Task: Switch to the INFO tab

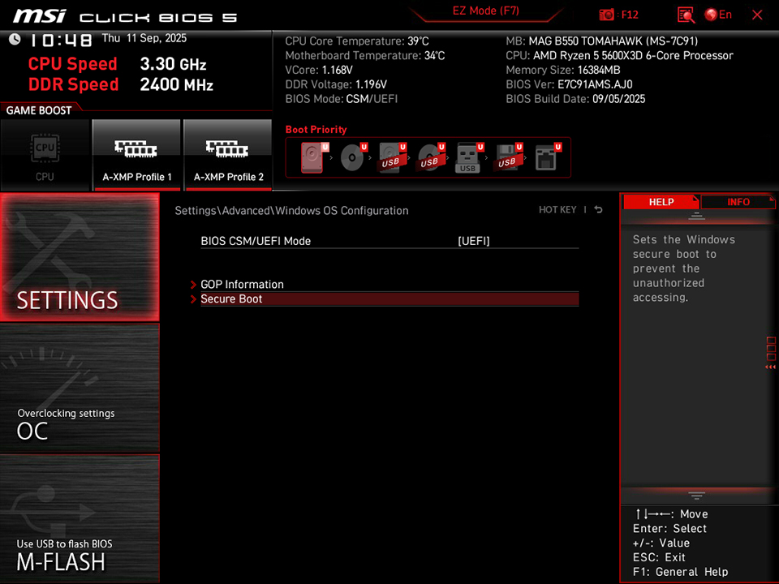Action: (x=738, y=201)
